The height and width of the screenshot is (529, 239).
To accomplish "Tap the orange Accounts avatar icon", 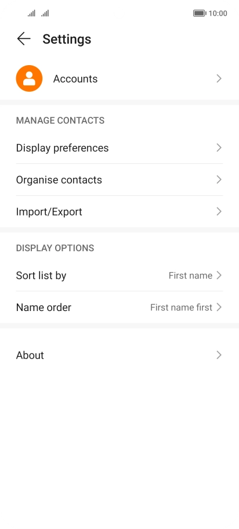I will point(29,78).
